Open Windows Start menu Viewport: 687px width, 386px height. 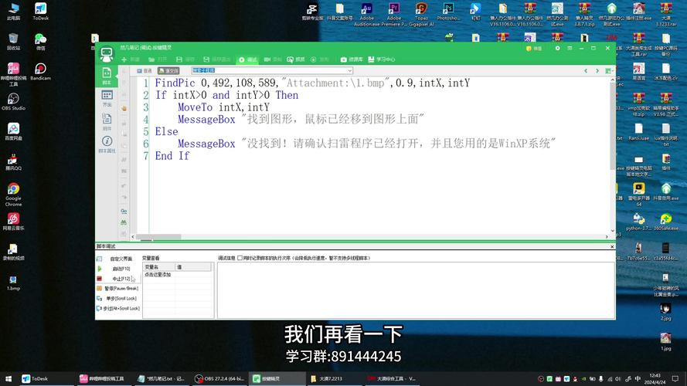point(8,378)
